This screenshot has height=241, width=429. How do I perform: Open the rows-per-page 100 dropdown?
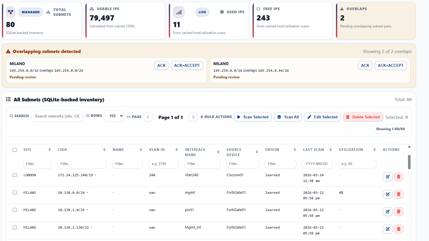(x=114, y=116)
